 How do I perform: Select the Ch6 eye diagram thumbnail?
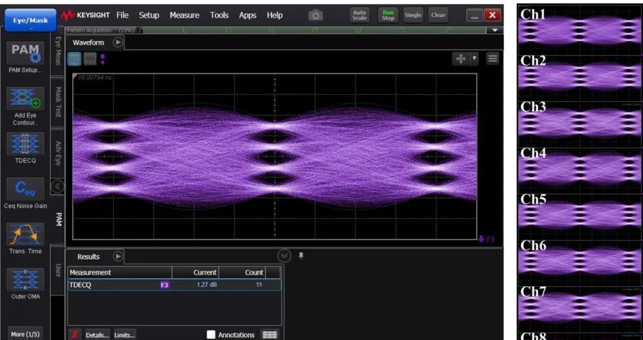[580, 262]
